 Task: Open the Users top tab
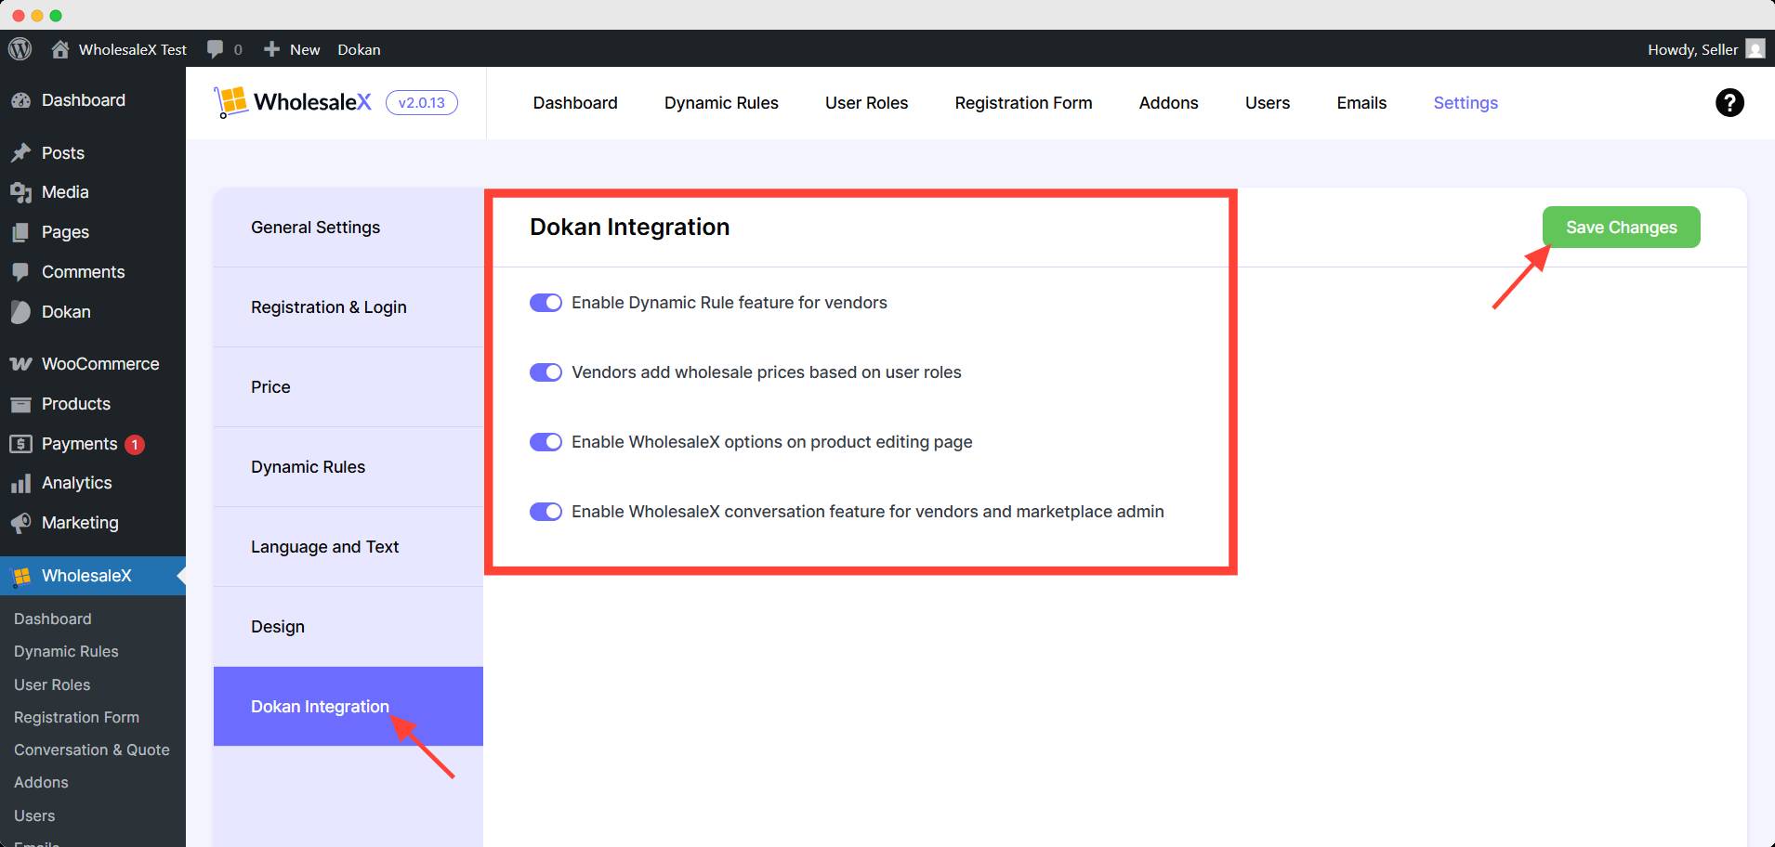tap(1268, 103)
